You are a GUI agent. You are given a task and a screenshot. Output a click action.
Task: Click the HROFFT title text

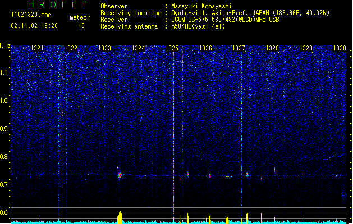pos(57,4)
